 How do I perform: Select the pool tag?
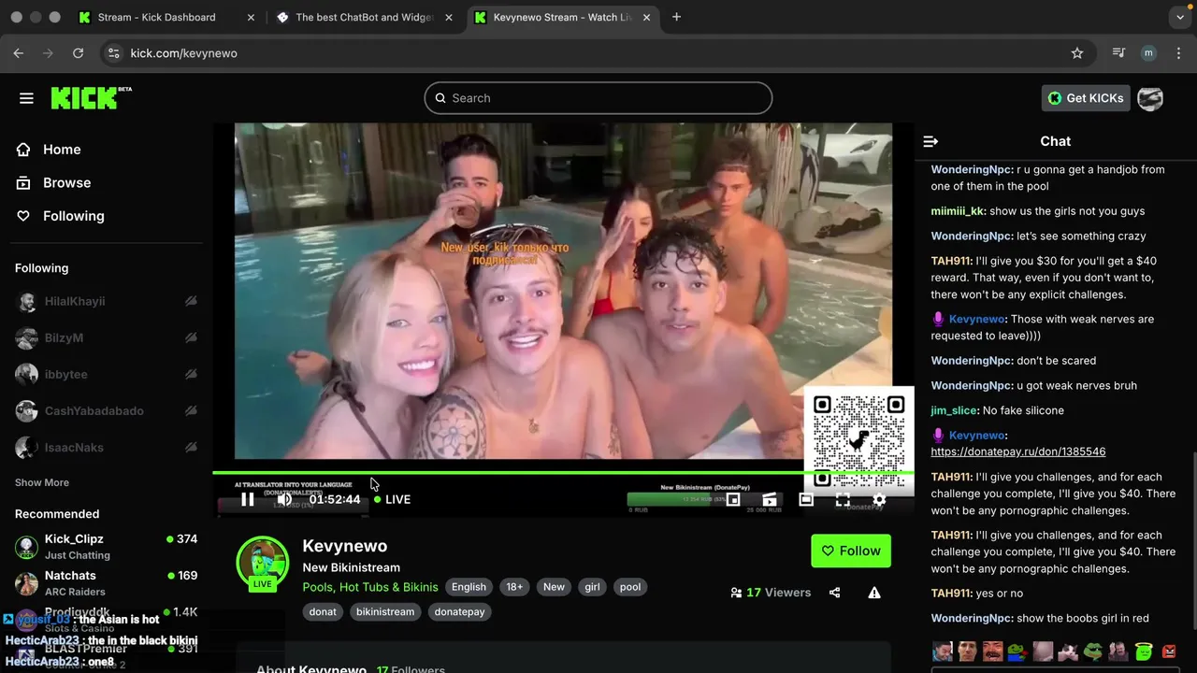[x=630, y=587]
